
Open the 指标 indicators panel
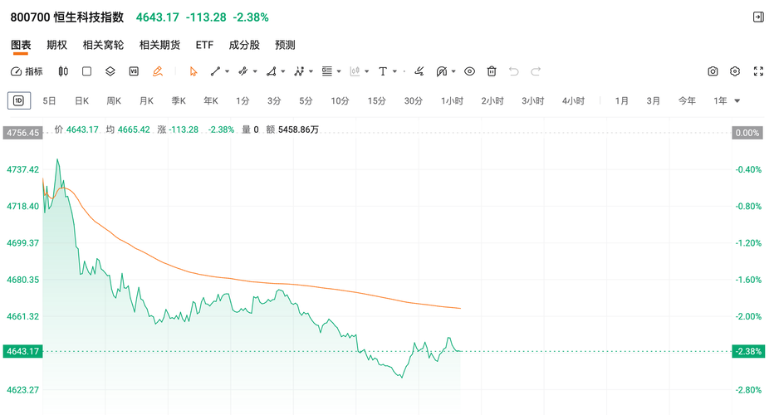(x=27, y=71)
